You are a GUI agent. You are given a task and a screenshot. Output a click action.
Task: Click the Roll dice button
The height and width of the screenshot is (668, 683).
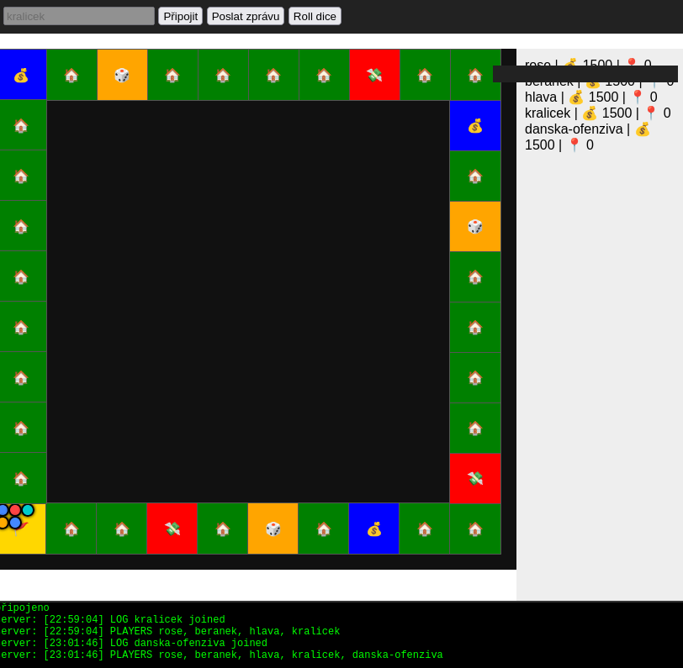[315, 16]
